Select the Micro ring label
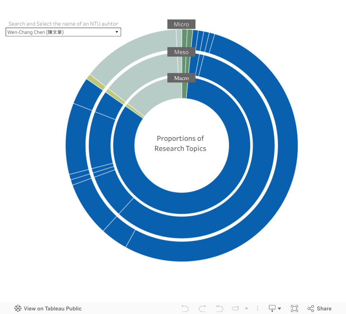 pos(181,24)
